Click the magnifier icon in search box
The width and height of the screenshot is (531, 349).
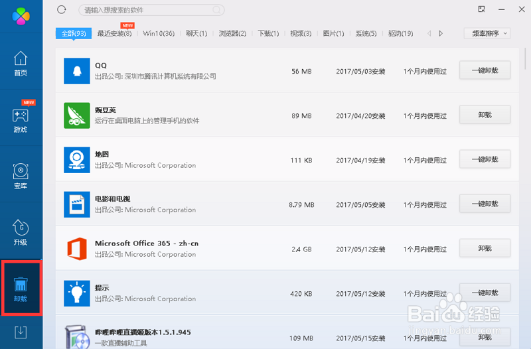click(x=216, y=10)
